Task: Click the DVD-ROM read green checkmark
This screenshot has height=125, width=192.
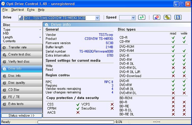Action: tap(173, 47)
